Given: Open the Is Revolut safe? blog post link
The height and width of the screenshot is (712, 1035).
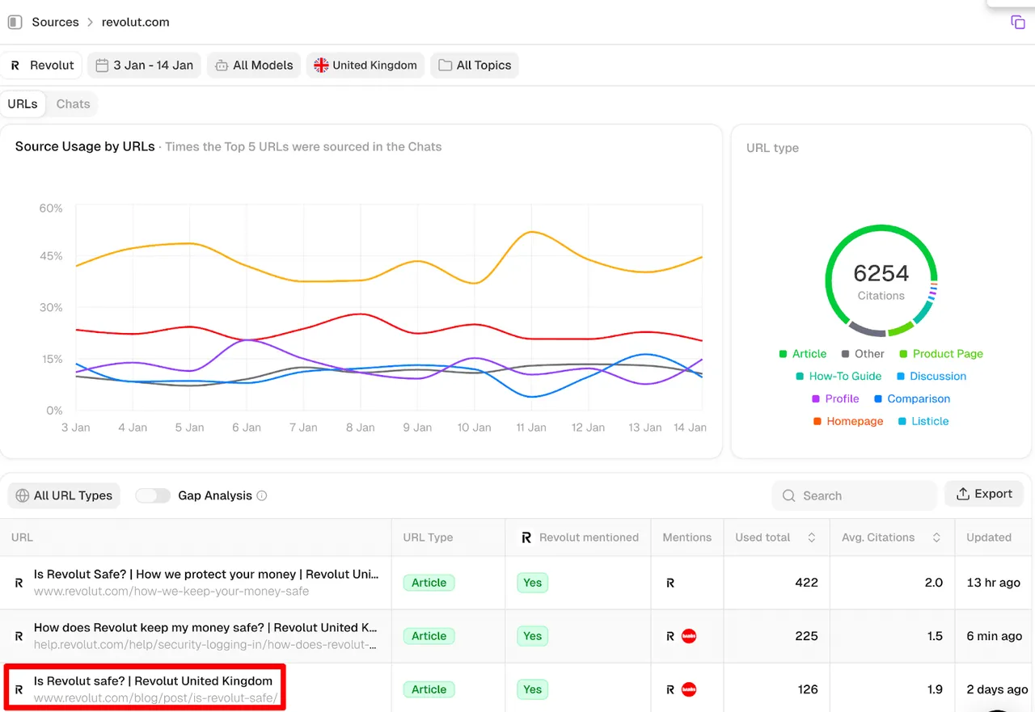Looking at the screenshot, I should coord(153,681).
